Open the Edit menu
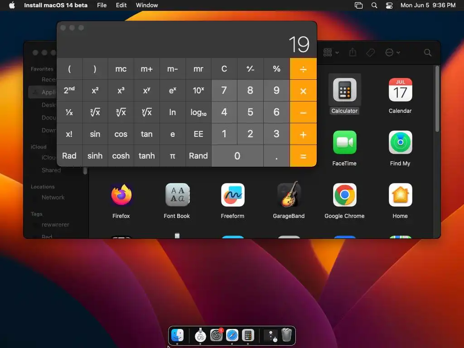 121,5
